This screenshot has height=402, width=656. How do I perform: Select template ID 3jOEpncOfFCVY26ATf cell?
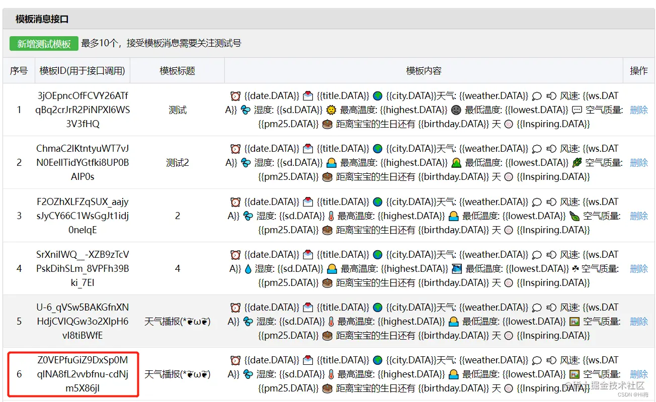coord(83,110)
